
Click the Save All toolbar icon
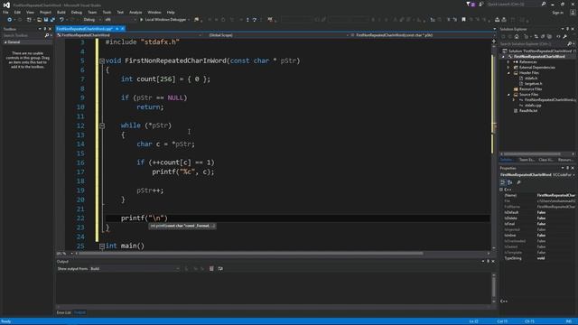tap(52, 20)
